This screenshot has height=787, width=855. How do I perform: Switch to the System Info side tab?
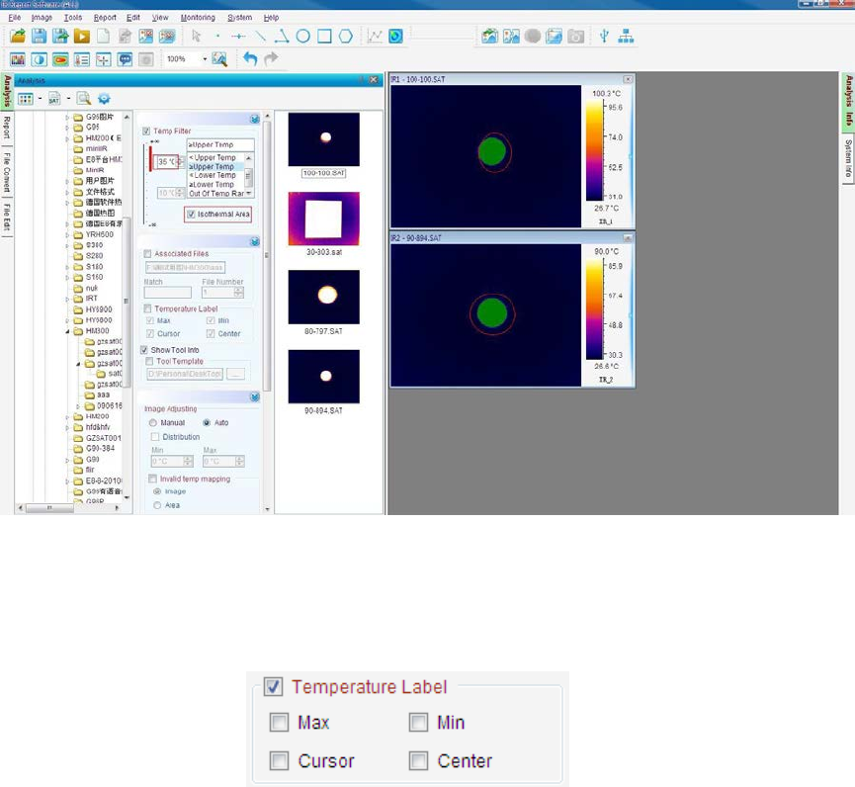pyautogui.click(x=848, y=159)
